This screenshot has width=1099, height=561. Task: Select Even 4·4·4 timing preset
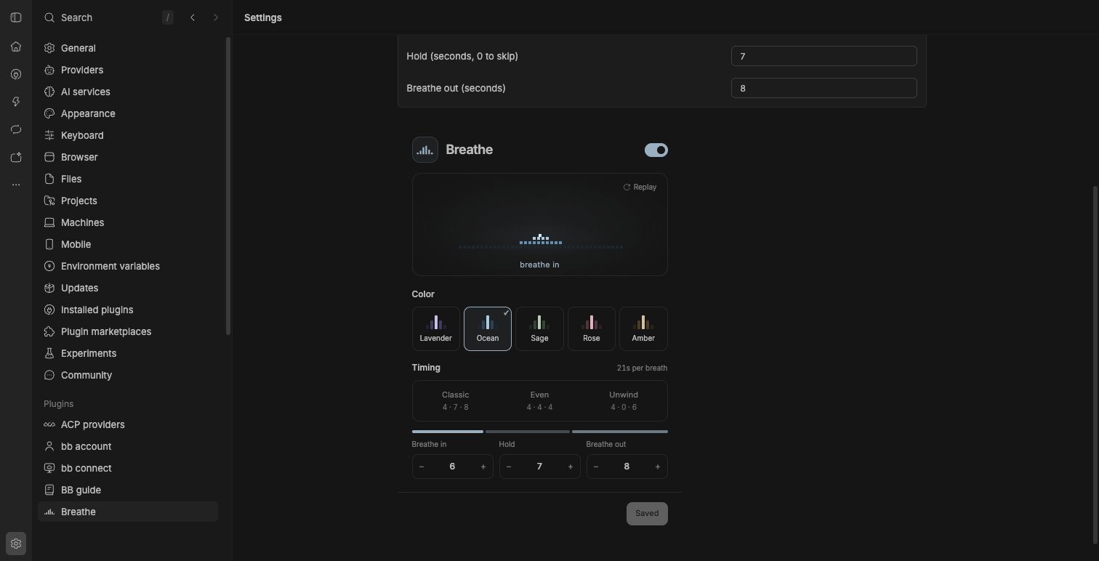pos(539,400)
